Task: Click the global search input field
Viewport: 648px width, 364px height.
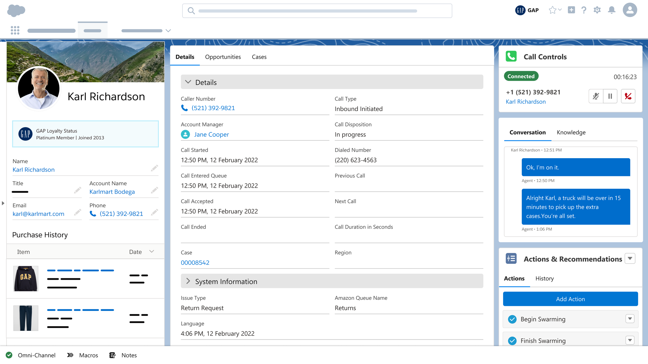Action: click(x=317, y=11)
